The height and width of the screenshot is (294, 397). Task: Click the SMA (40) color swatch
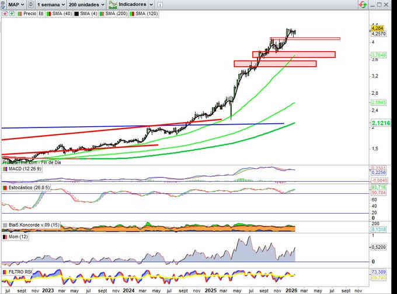point(47,13)
